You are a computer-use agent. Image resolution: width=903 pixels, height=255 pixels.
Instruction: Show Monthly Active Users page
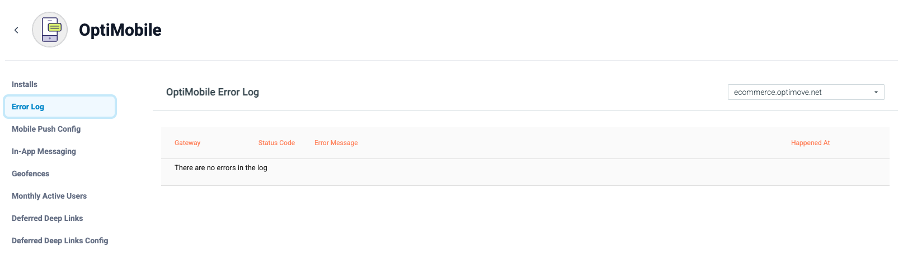tap(49, 196)
